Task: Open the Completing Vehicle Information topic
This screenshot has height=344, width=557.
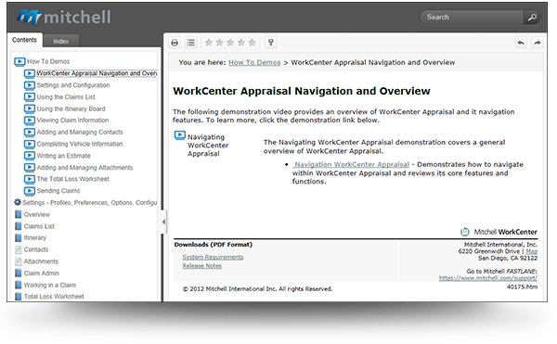Action: [80, 144]
